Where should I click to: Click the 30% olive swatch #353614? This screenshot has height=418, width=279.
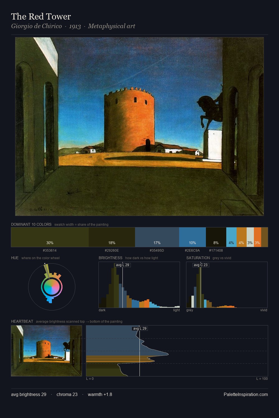click(50, 237)
